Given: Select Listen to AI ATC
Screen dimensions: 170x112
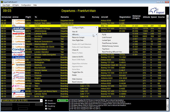Looking at the screenshot, I should 83,57.
